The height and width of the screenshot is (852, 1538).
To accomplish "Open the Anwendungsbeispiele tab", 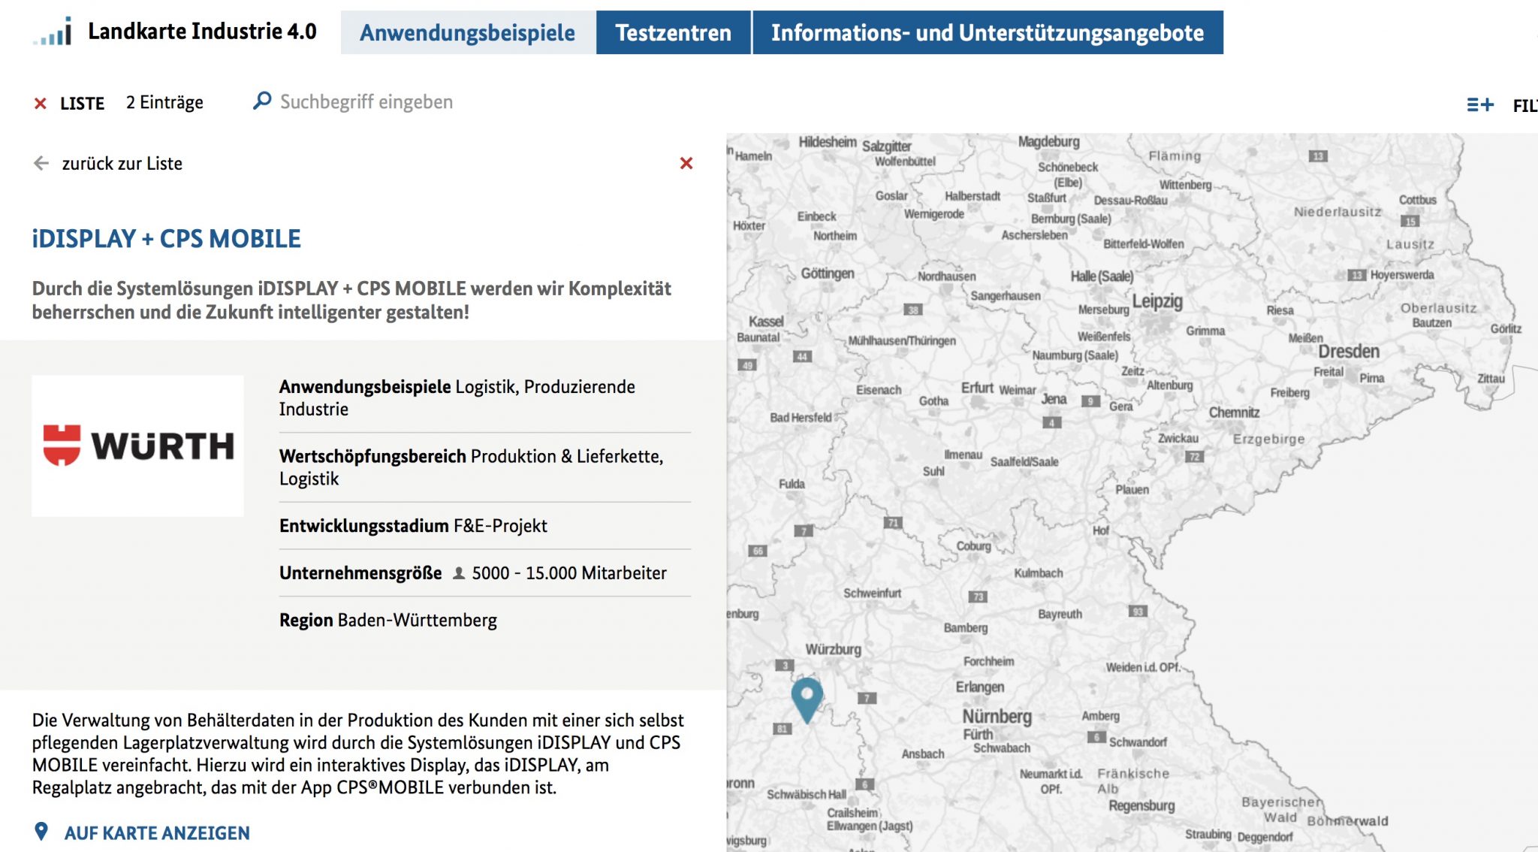I will tap(468, 32).
